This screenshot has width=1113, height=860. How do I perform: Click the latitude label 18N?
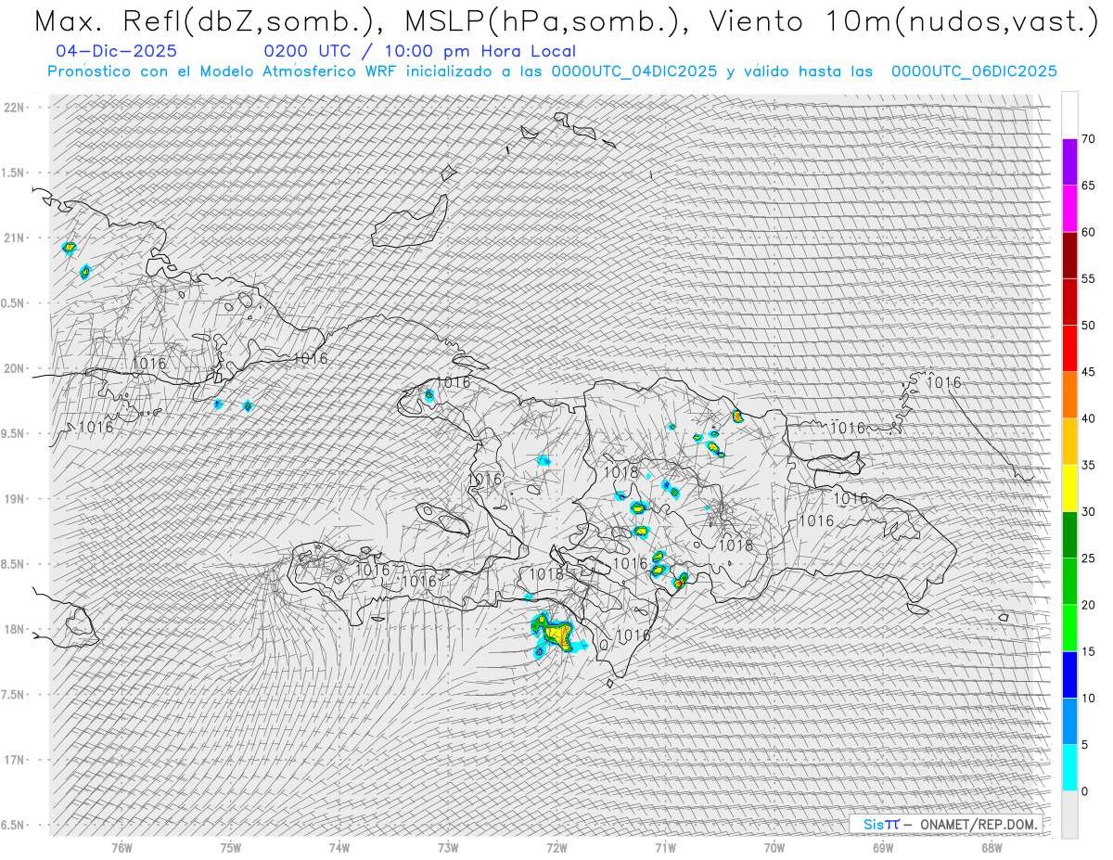pyautogui.click(x=15, y=629)
